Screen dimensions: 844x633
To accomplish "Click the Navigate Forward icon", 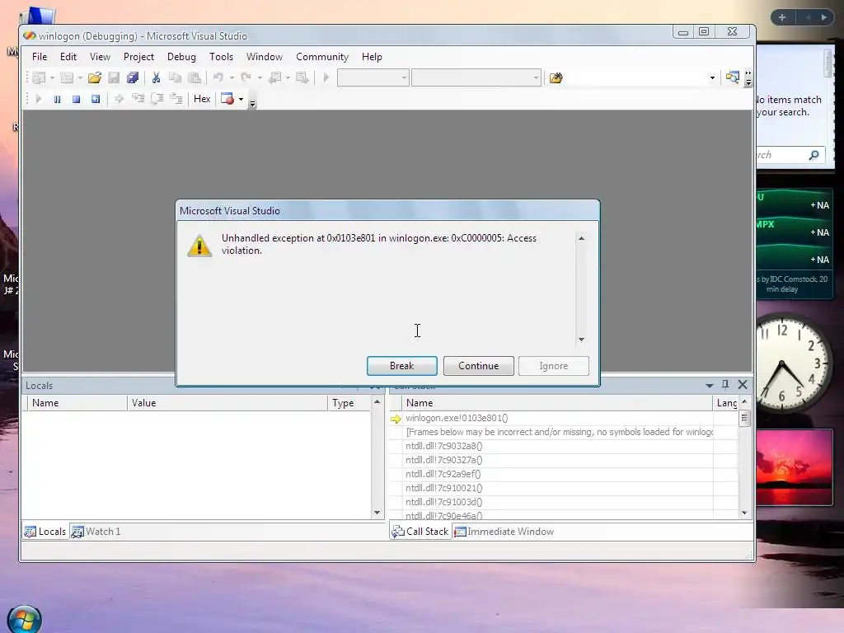I will click(302, 78).
